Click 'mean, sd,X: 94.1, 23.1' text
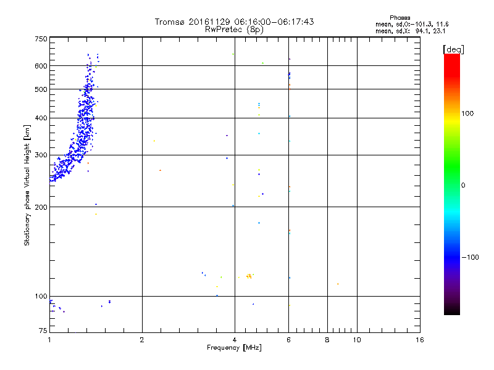 [x=411, y=31]
